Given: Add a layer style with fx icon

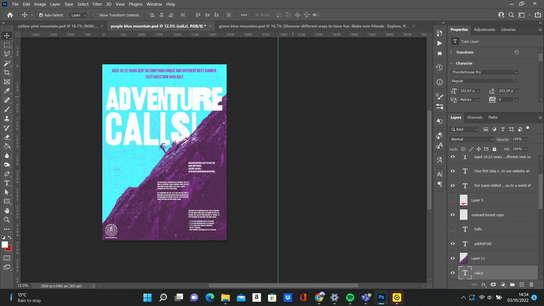Looking at the screenshot, I should coord(484,284).
